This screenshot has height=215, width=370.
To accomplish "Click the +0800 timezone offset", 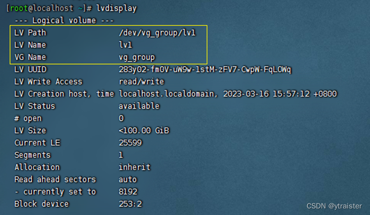I will click(325, 94).
